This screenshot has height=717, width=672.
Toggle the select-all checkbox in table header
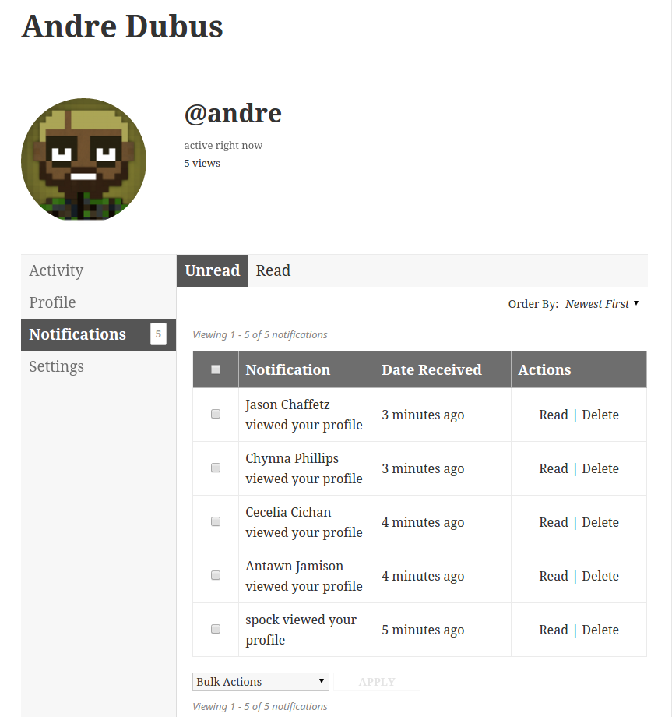(216, 369)
